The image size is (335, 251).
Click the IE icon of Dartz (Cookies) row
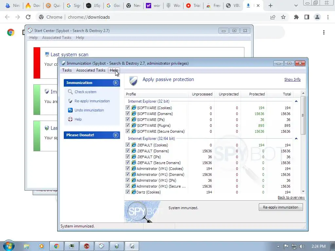coord(134,192)
